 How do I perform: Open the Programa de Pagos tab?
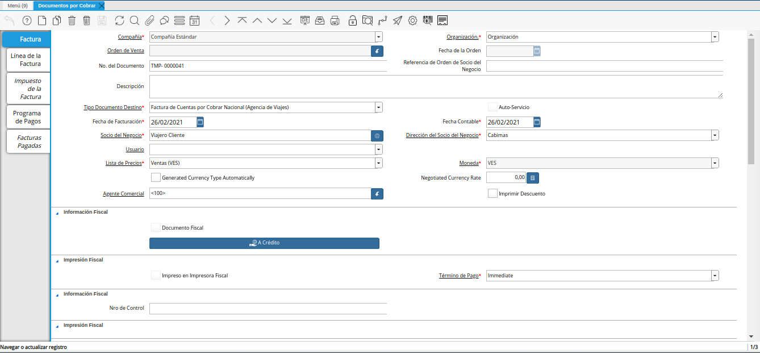pyautogui.click(x=26, y=117)
